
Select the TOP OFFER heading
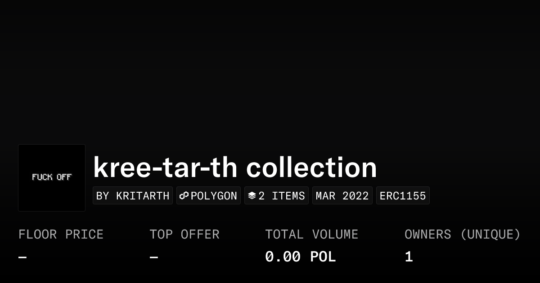tap(184, 234)
